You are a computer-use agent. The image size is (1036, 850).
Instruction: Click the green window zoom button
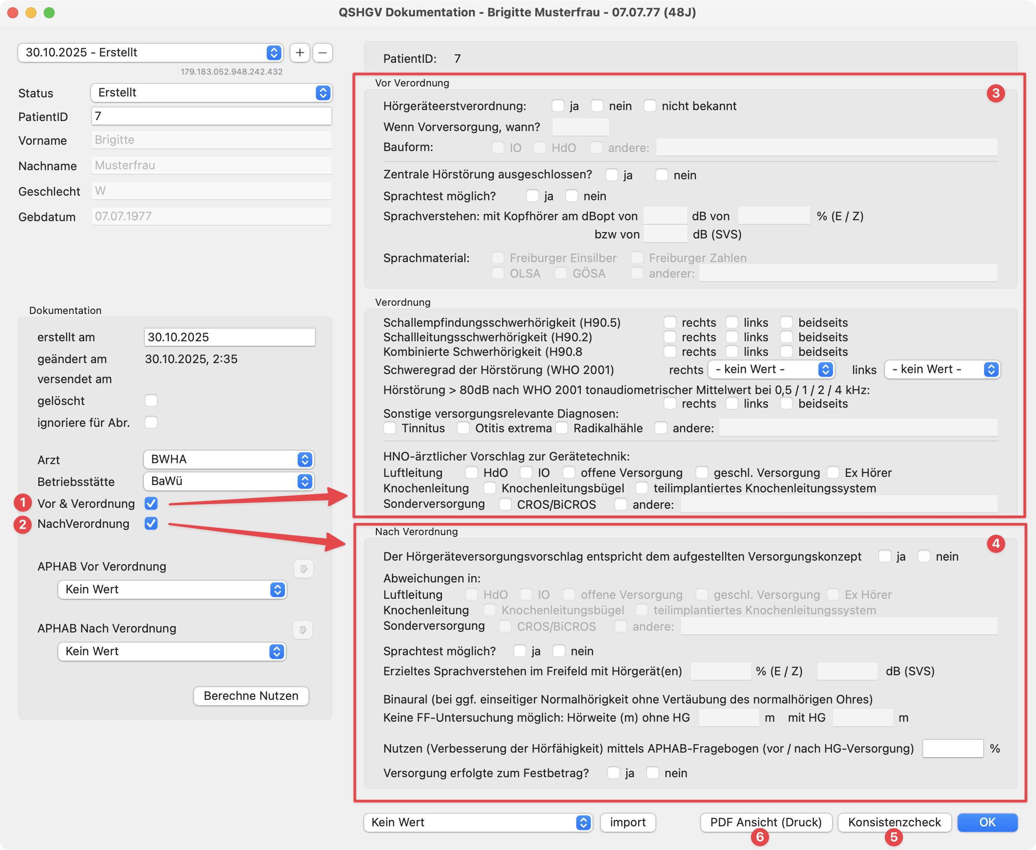coord(49,12)
